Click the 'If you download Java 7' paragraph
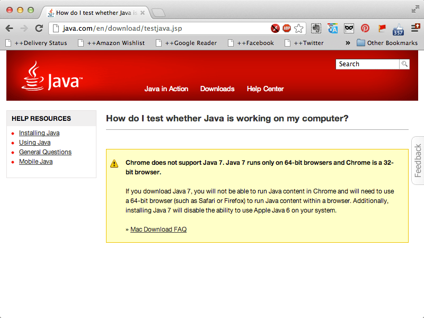 click(x=260, y=201)
